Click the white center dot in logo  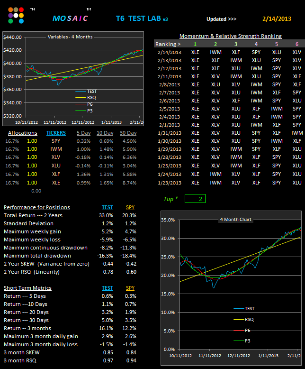(x=16, y=16)
